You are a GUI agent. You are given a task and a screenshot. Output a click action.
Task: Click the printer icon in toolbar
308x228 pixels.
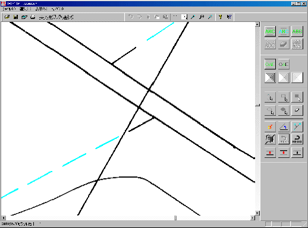click(33, 17)
